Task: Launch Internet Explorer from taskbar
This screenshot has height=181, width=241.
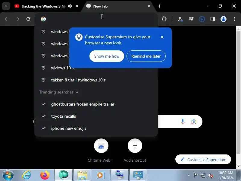Action: pyautogui.click(x=27, y=175)
